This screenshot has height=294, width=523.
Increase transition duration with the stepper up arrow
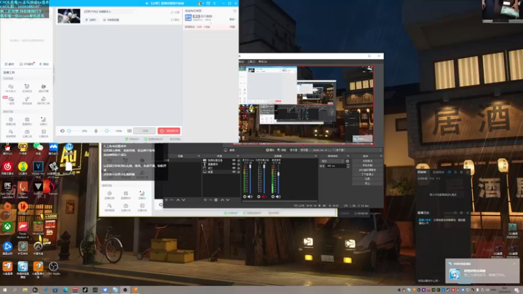[348, 165]
